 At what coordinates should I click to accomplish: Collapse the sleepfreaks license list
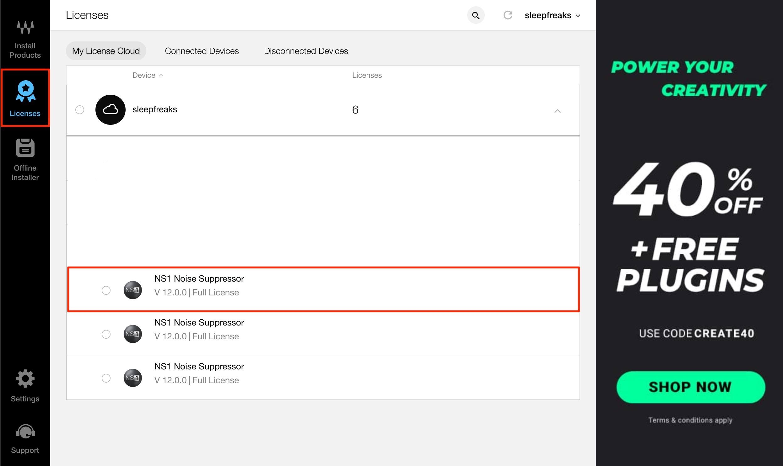tap(557, 111)
